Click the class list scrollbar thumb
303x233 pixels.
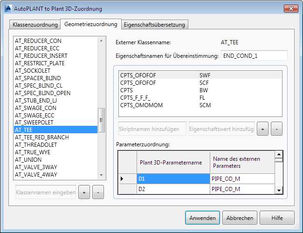pos(101,120)
